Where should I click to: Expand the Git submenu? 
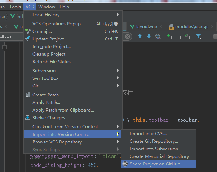(73, 86)
